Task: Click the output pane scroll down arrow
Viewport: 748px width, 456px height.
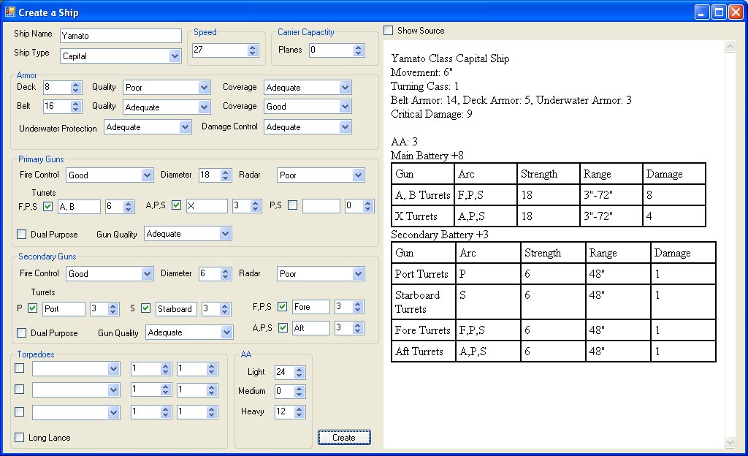Action: click(730, 443)
